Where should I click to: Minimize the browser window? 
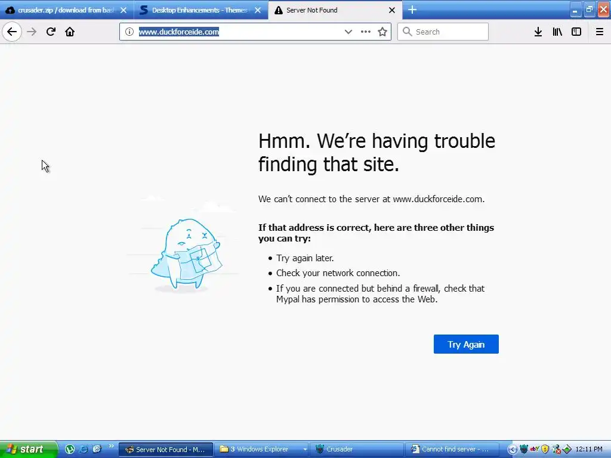[x=575, y=10]
